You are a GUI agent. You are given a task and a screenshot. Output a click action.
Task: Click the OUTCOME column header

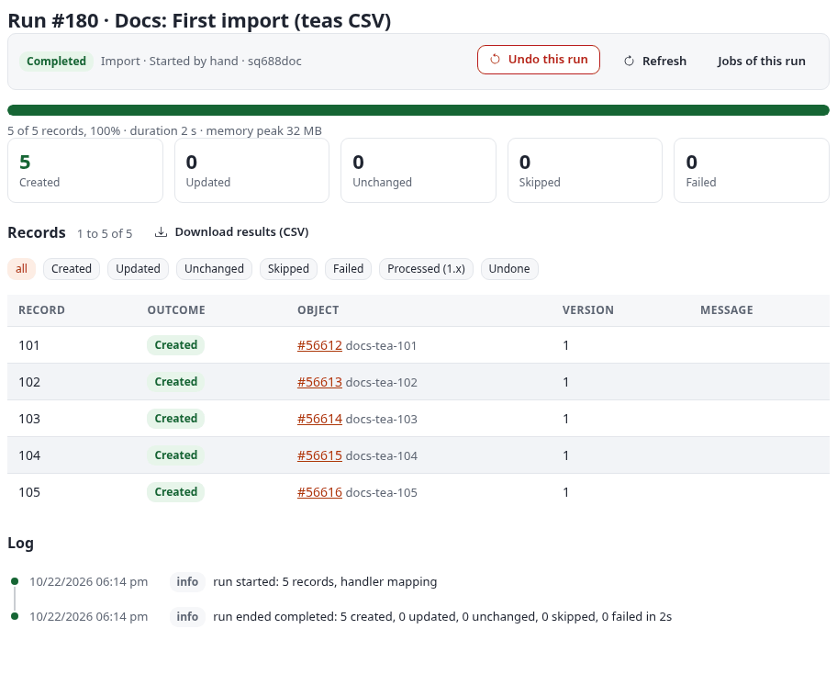[176, 310]
